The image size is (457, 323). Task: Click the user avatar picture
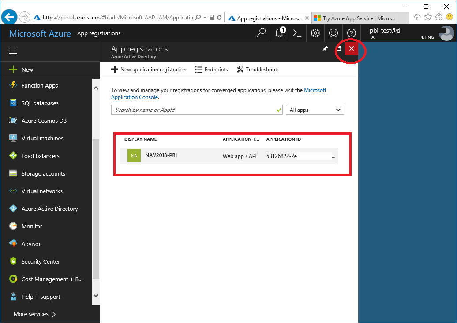[x=446, y=33]
